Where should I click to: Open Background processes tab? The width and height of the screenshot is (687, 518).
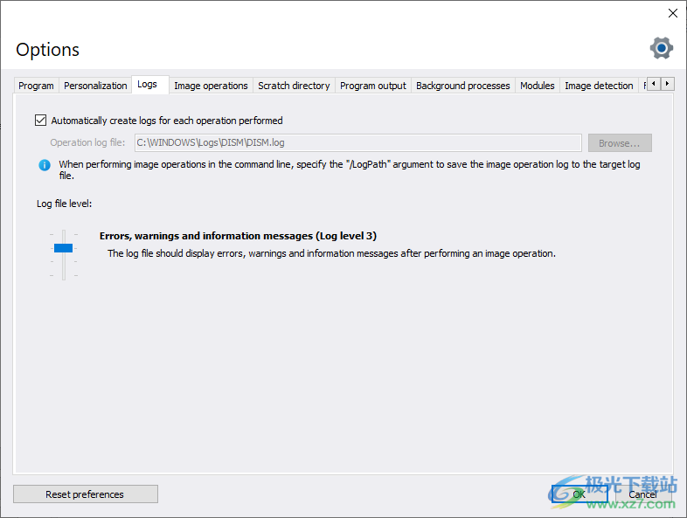pyautogui.click(x=462, y=86)
